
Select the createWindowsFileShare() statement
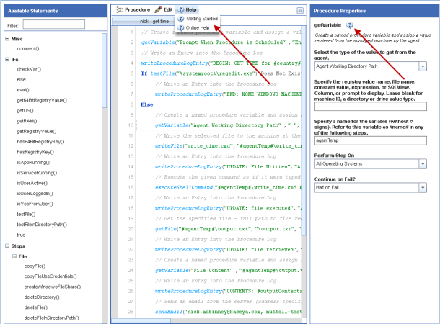(53, 287)
